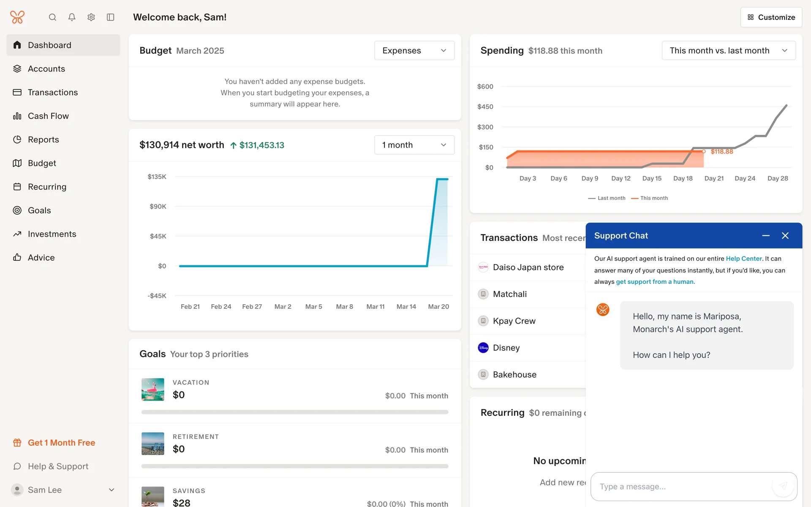Click the search magnifier icon

(52, 17)
